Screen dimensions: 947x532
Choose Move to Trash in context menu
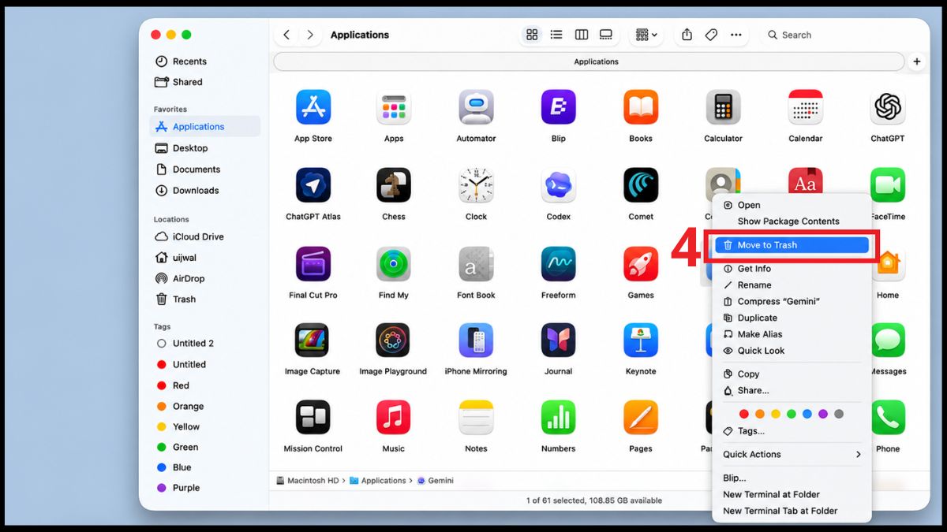pyautogui.click(x=792, y=245)
